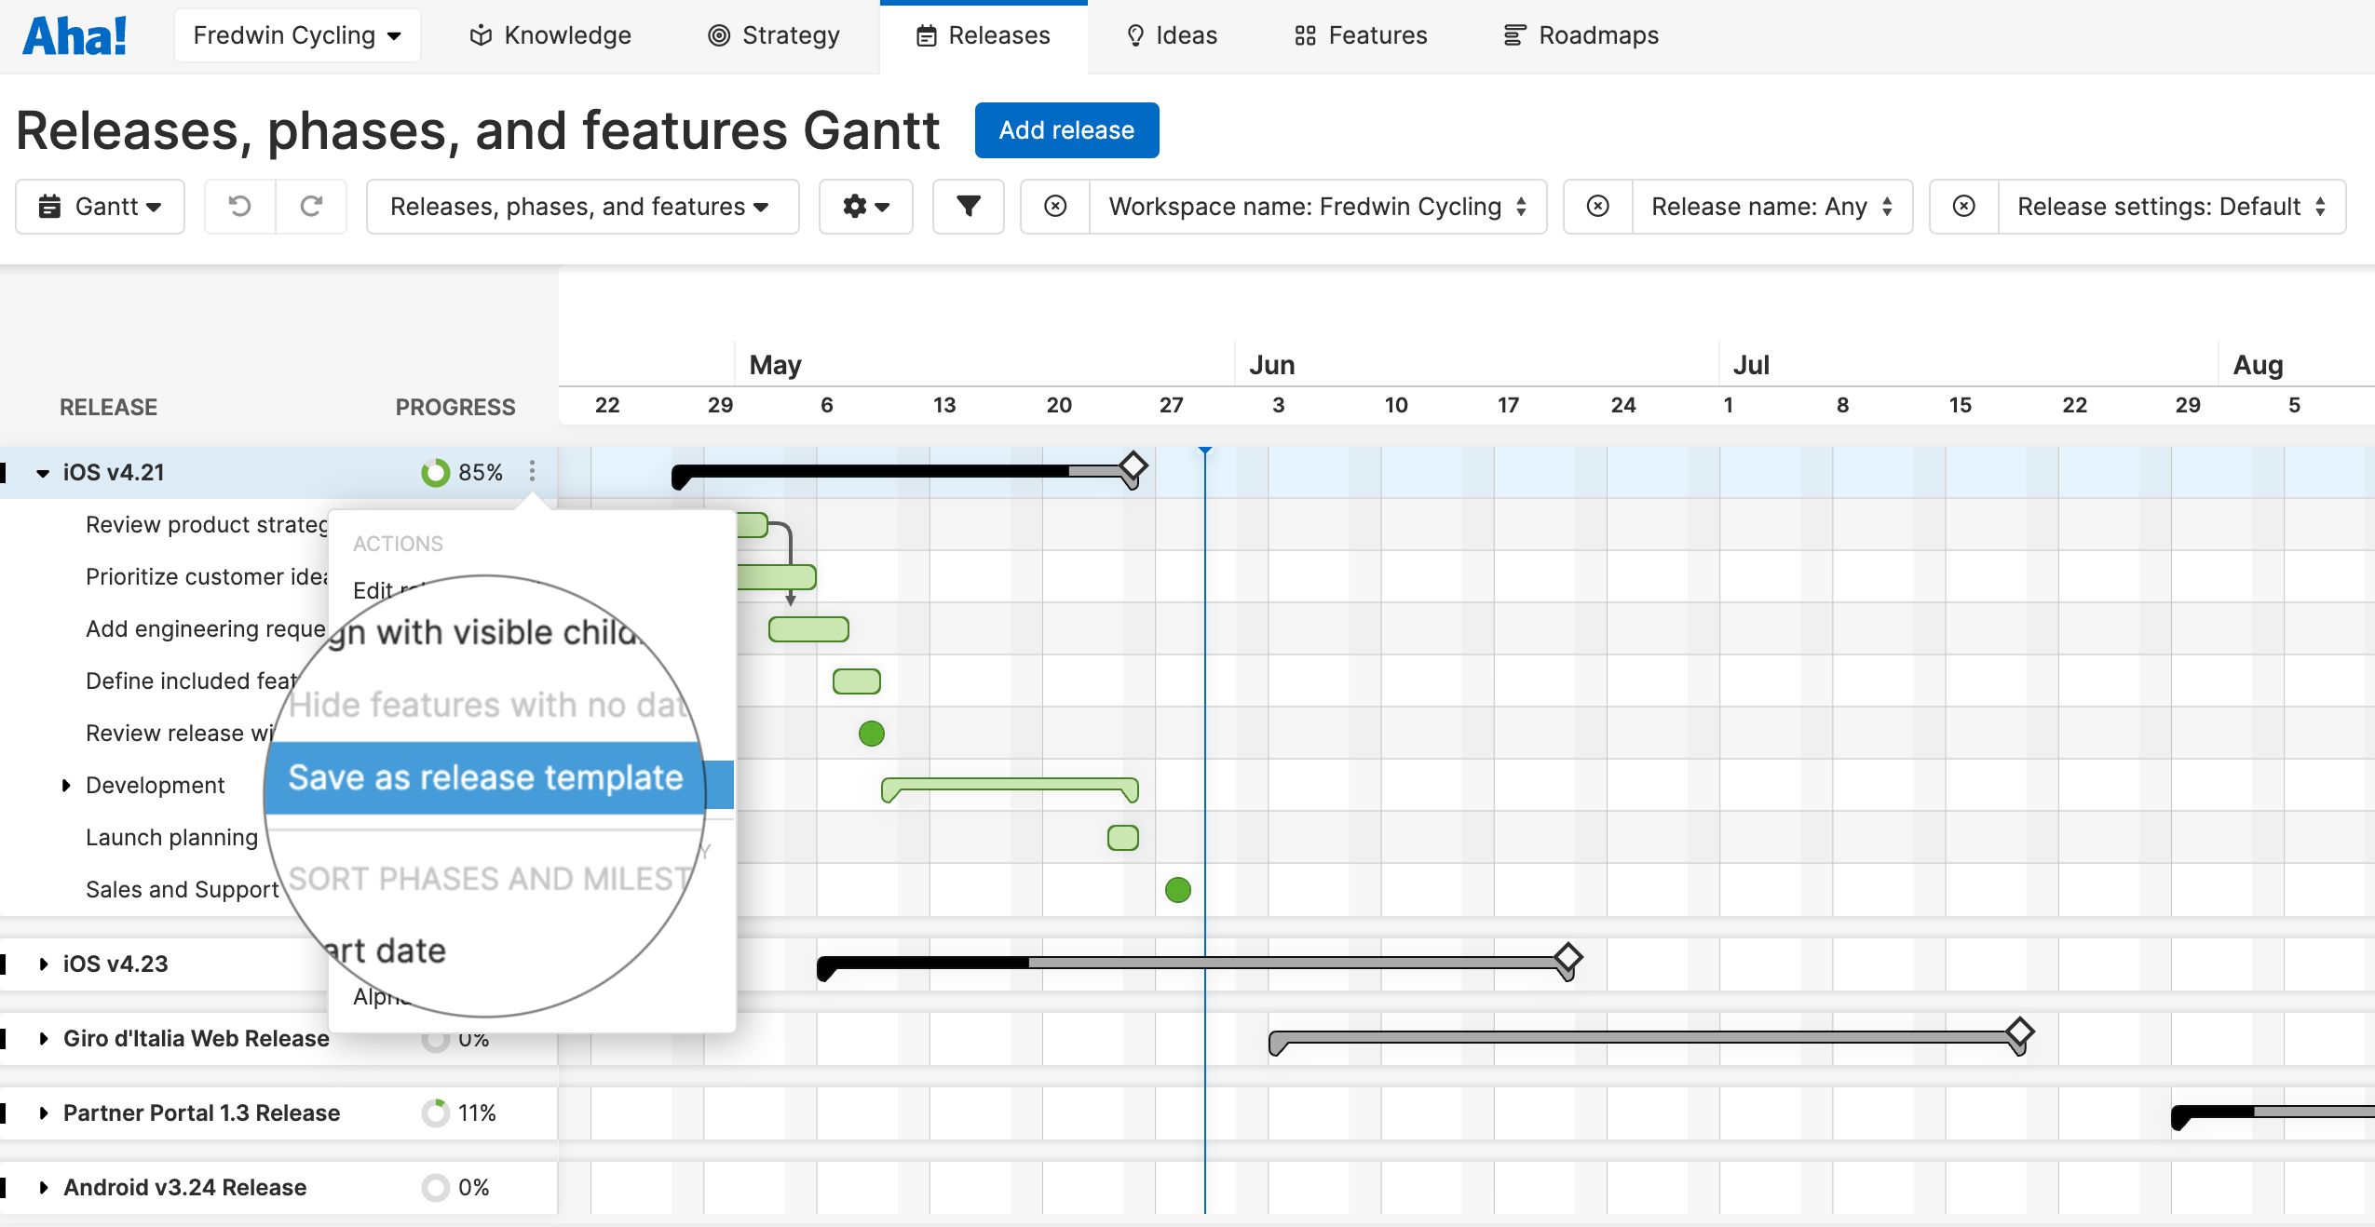Click the Giro d'Italia Web Release name

click(197, 1039)
